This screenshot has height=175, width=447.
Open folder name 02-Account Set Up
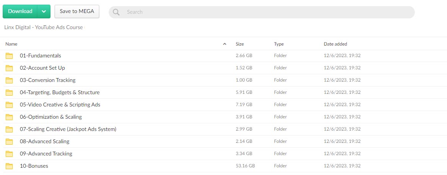click(42, 68)
